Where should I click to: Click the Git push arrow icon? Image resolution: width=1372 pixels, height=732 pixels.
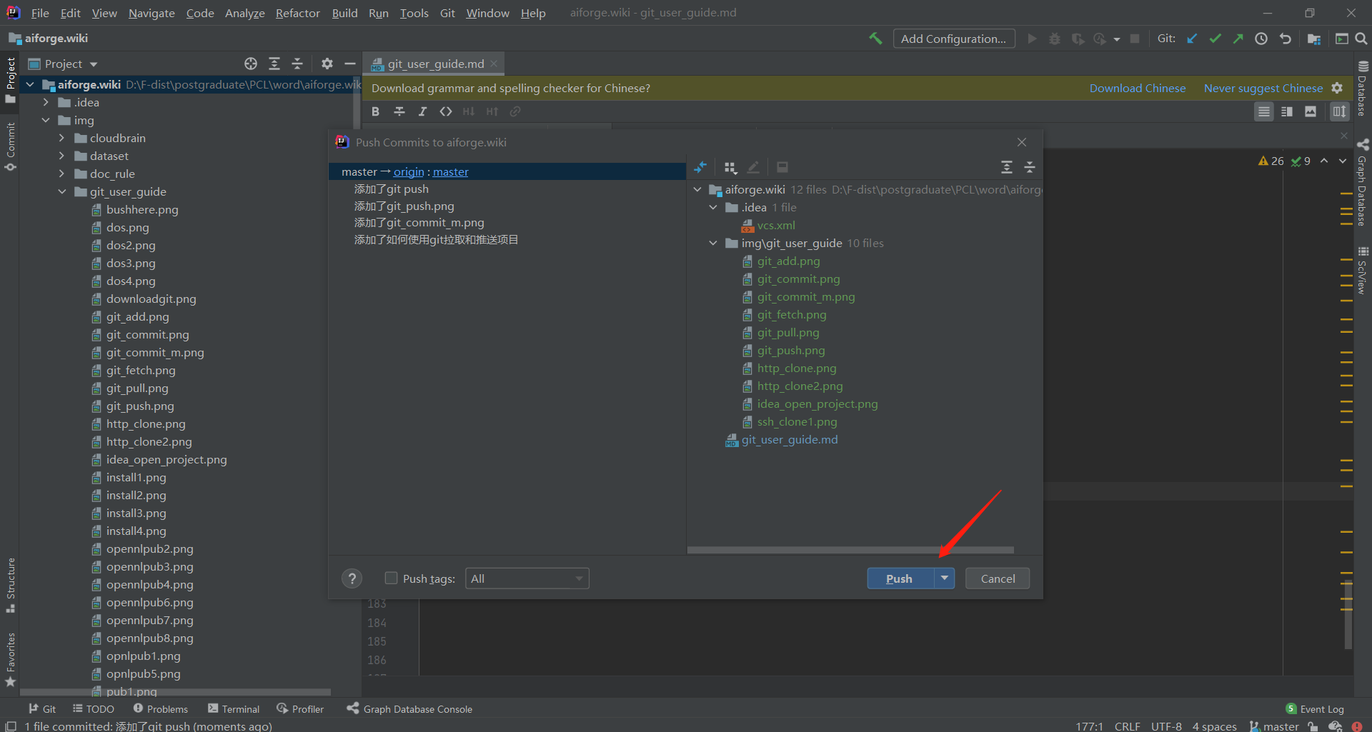[x=1238, y=39]
